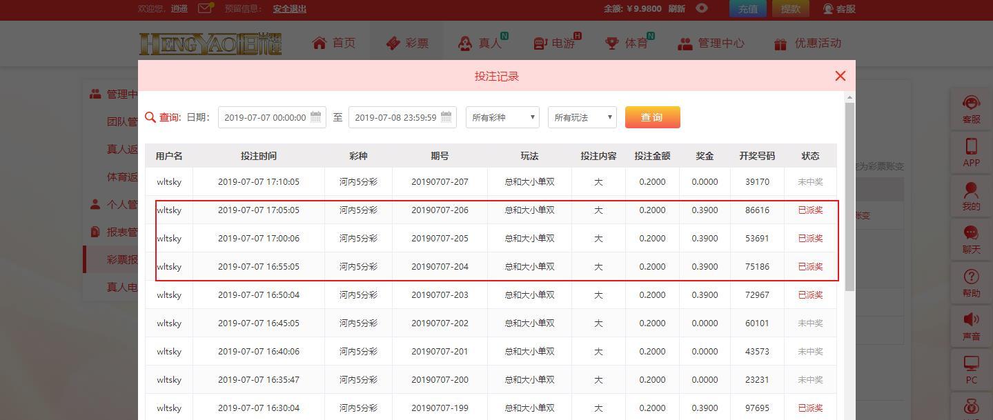Open the 首页 home menu
The image size is (993, 420).
334,43
